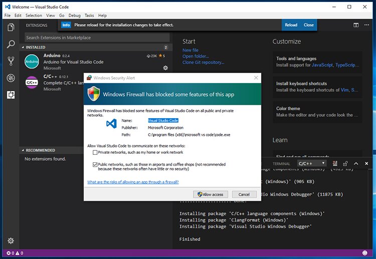Uncheck the Public networks checkbox
376x259 pixels.
tap(95, 164)
